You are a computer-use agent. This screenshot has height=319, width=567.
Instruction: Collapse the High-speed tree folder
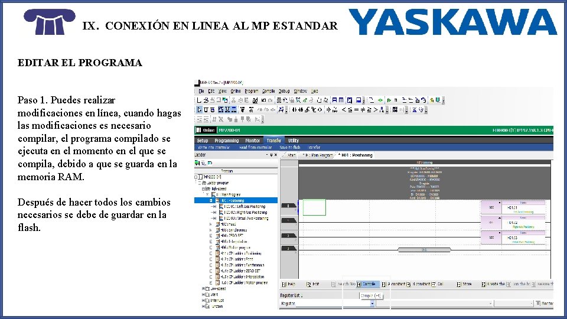pos(203,189)
